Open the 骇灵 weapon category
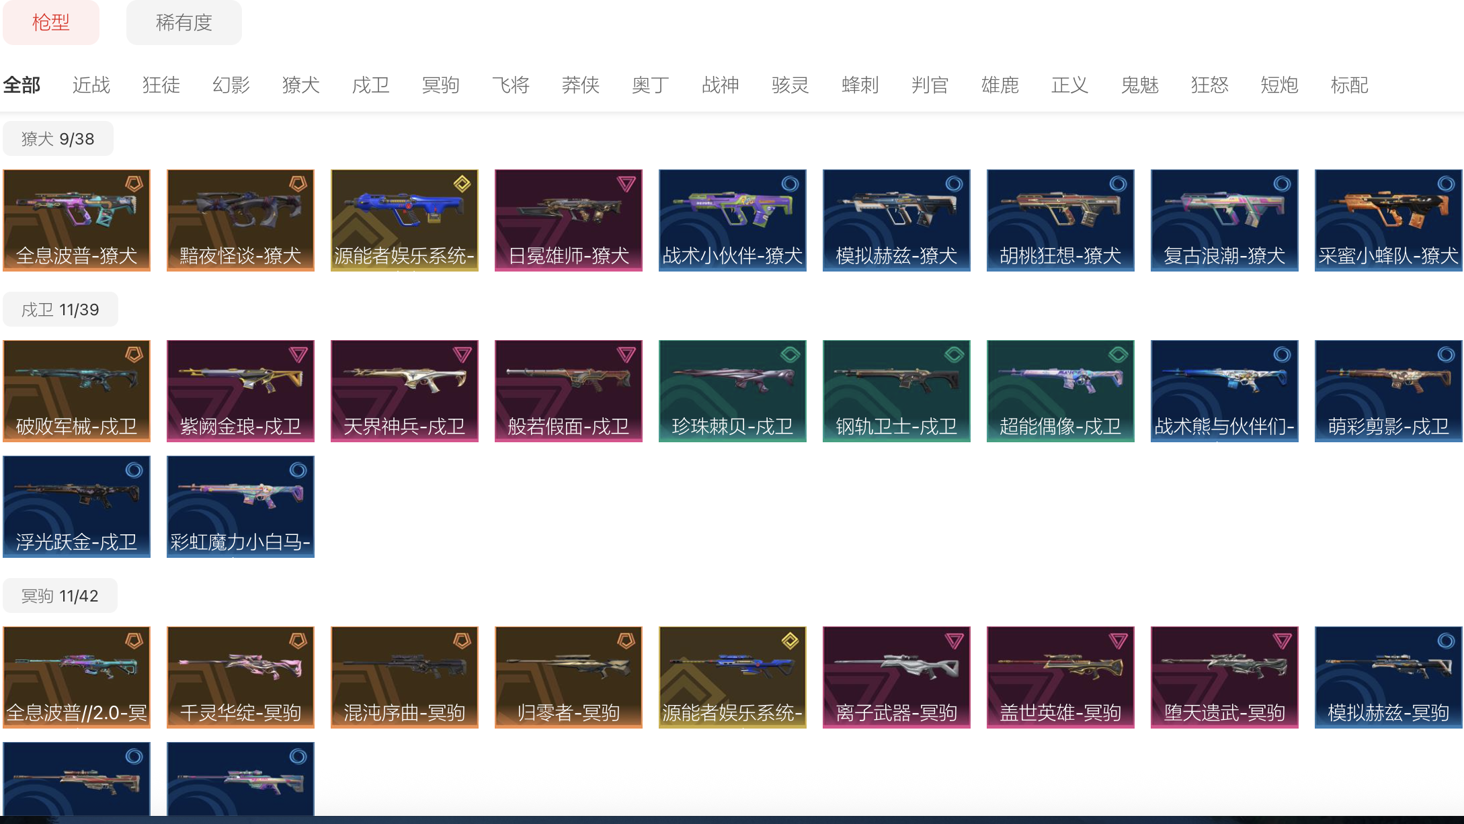Image resolution: width=1464 pixels, height=824 pixels. tap(790, 85)
